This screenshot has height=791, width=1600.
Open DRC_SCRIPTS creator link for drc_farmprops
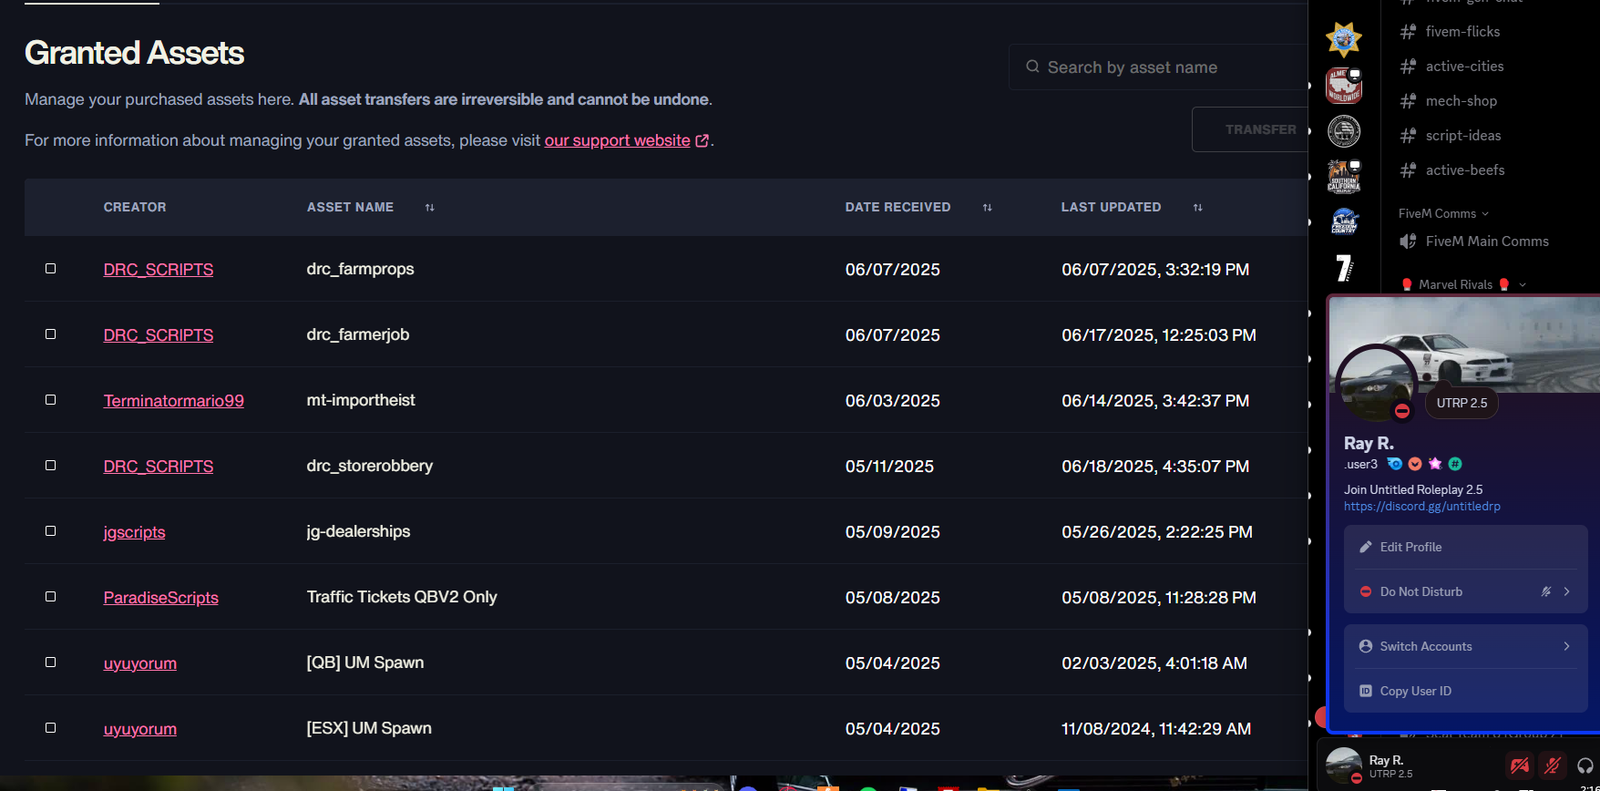click(x=159, y=270)
